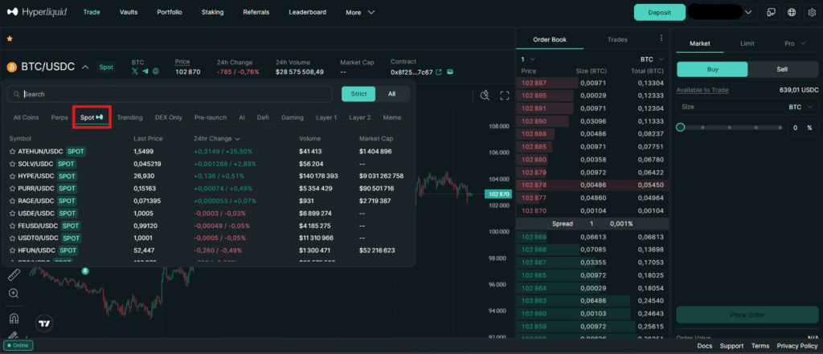Expand the More menu in navigation
The height and width of the screenshot is (354, 823).
point(360,12)
